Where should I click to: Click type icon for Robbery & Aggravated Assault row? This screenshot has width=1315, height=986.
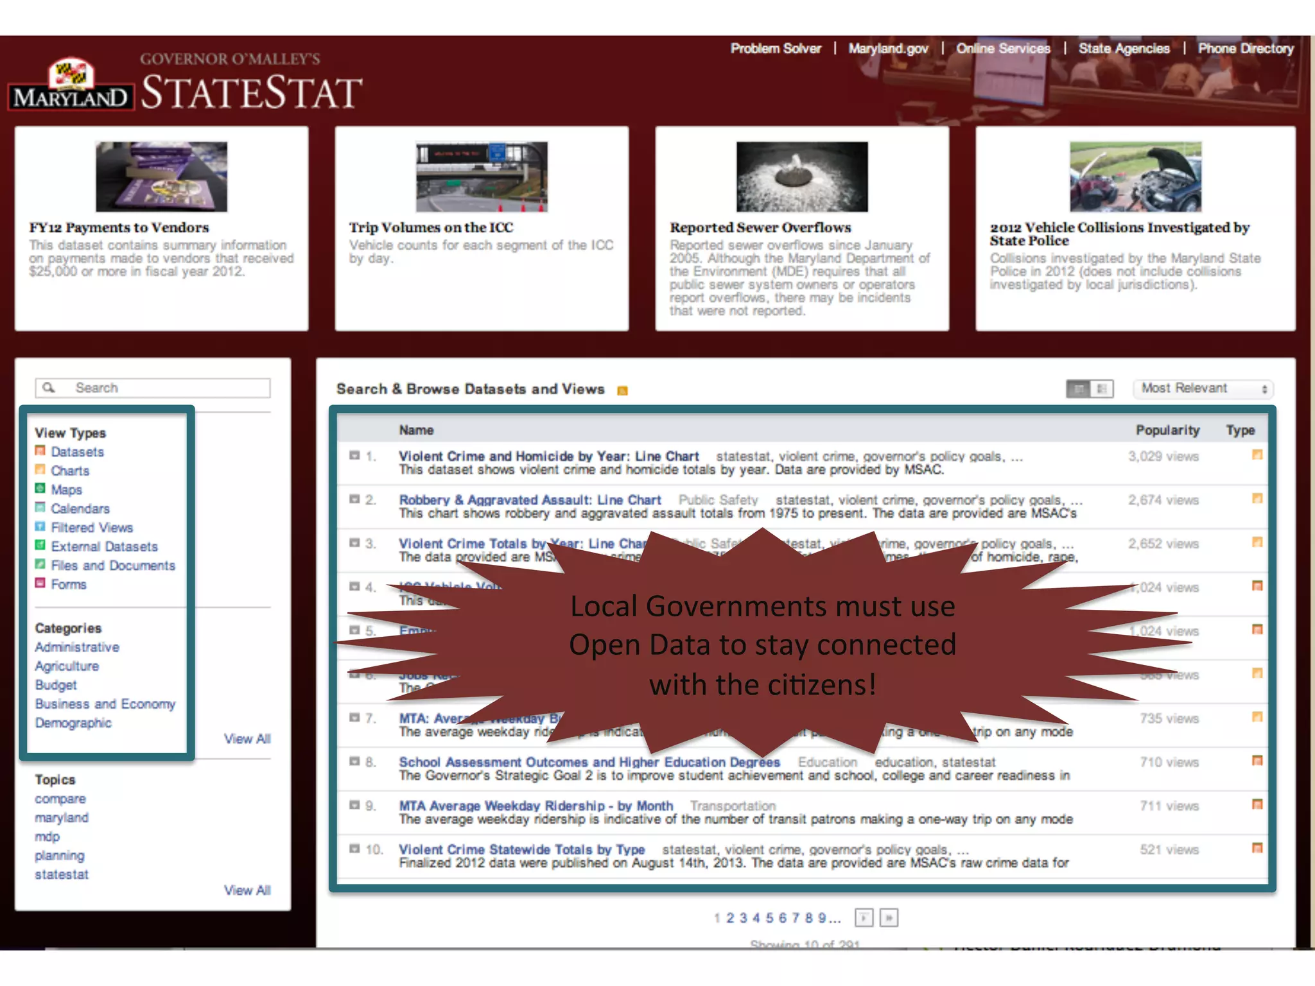pyautogui.click(x=1257, y=499)
